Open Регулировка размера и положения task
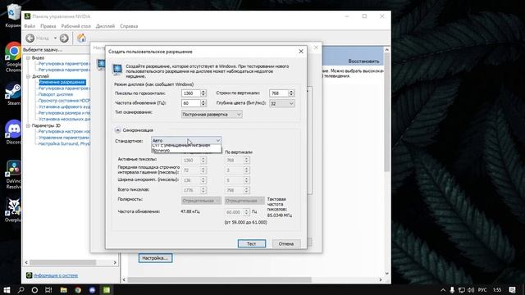Image resolution: width=525 pixels, height=295 pixels. pyautogui.click(x=64, y=113)
